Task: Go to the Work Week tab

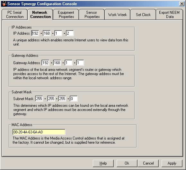Action: (118, 14)
